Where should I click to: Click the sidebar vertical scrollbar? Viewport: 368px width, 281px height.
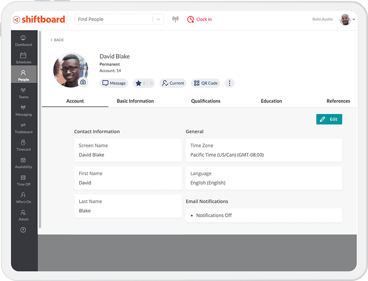pos(40,130)
